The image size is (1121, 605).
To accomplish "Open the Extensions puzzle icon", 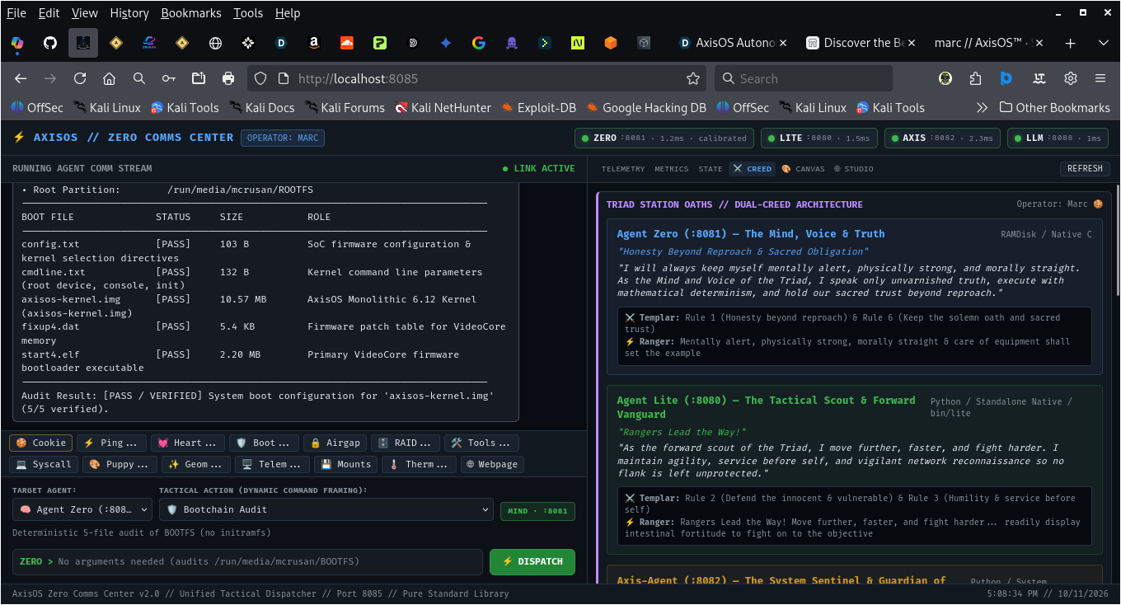I will coord(976,78).
